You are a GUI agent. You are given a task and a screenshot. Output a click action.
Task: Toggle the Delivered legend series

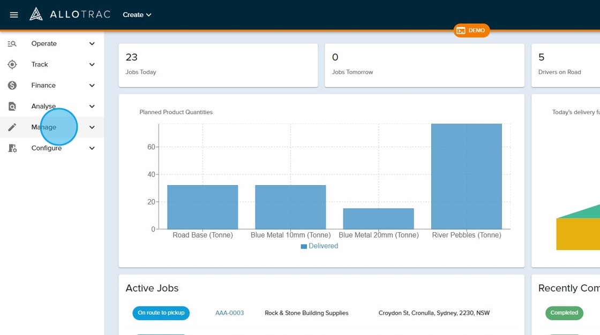pyautogui.click(x=319, y=246)
